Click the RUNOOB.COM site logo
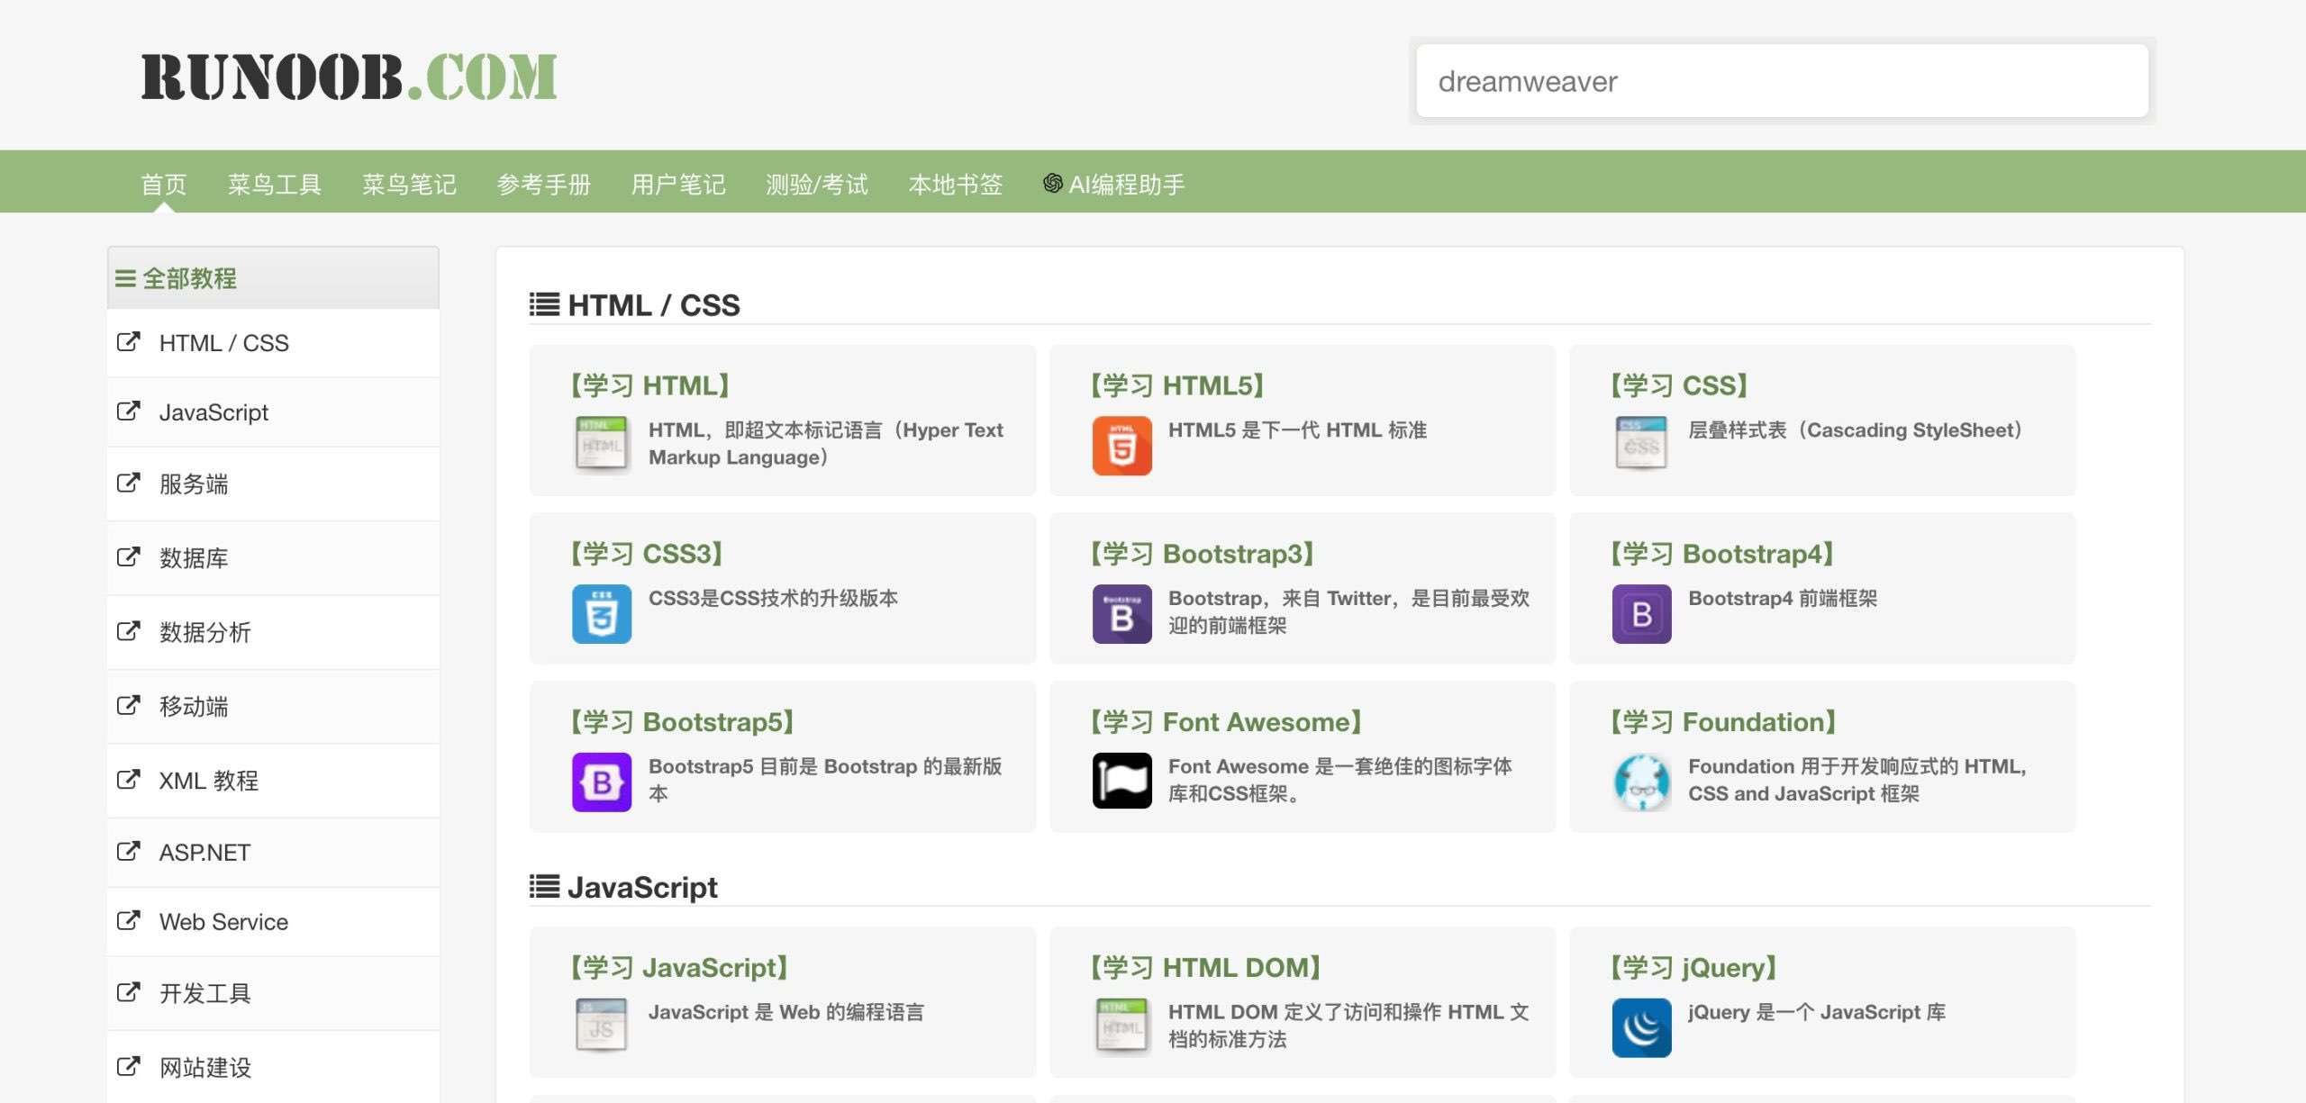The width and height of the screenshot is (2306, 1103). click(x=350, y=77)
